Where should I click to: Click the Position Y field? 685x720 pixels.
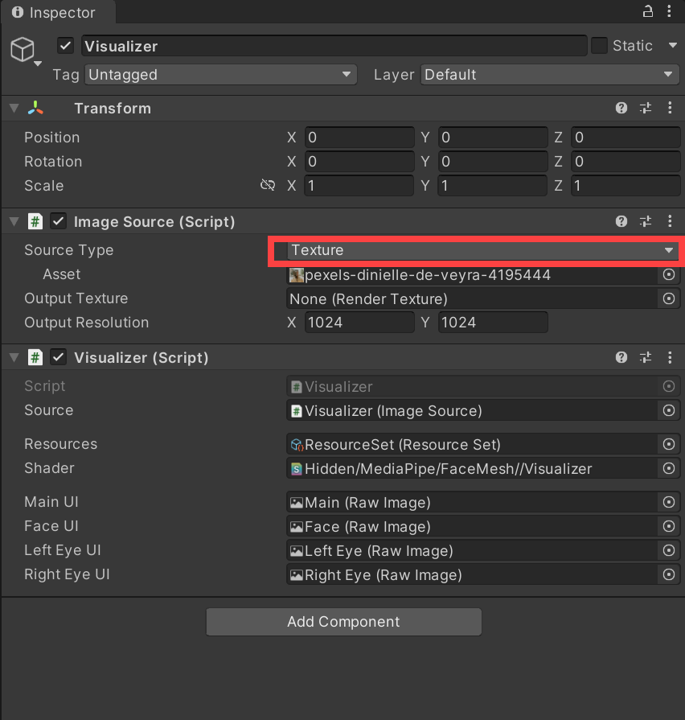(x=493, y=138)
